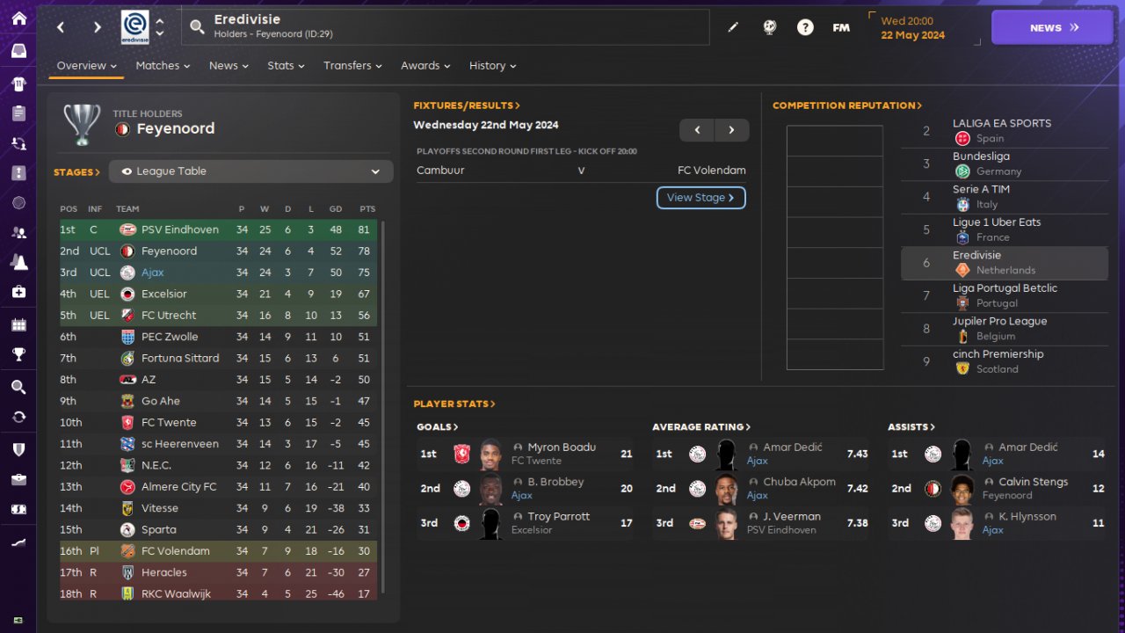The height and width of the screenshot is (633, 1125).
Task: Open title holders Feyenoord link
Action: tap(176, 129)
